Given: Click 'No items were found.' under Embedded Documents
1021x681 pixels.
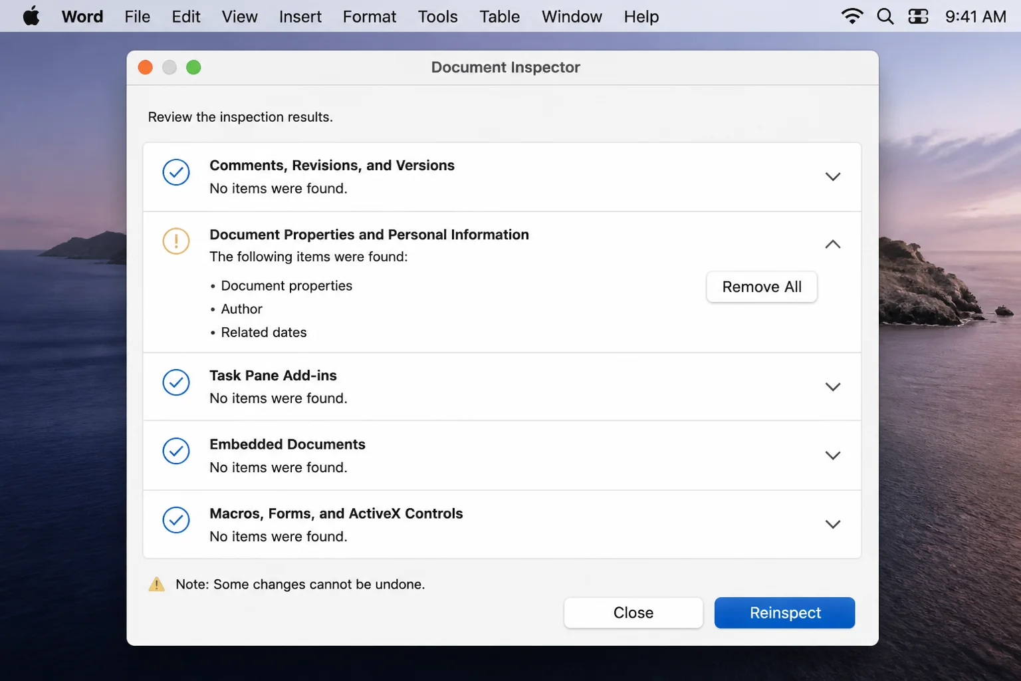Looking at the screenshot, I should (x=279, y=468).
